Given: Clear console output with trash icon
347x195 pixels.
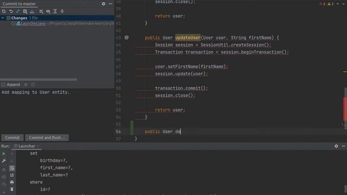Looking at the screenshot, I should point(12,189).
